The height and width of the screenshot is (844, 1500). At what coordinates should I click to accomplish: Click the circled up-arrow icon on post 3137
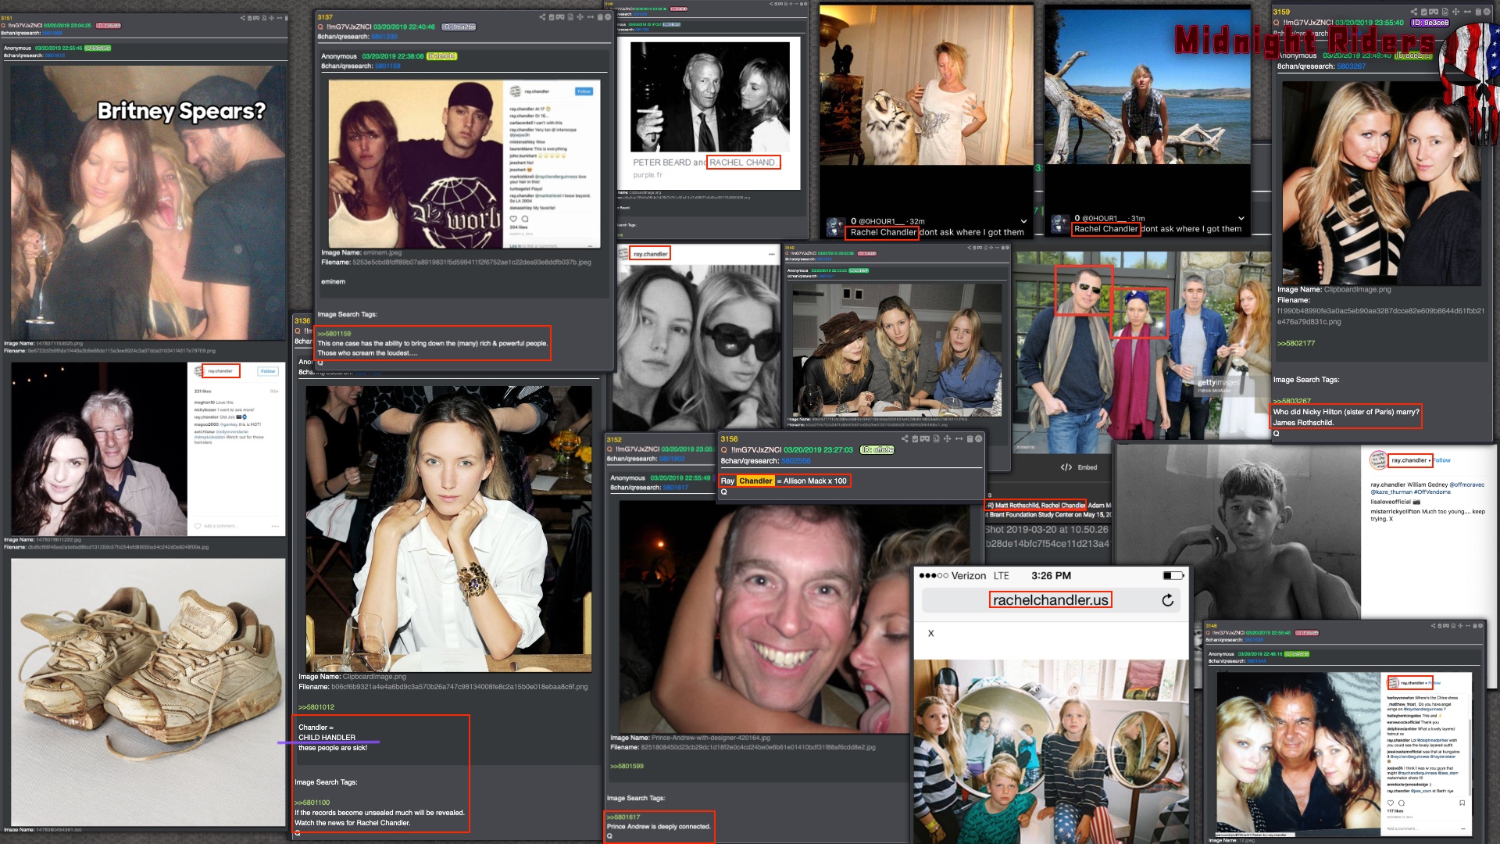pyautogui.click(x=608, y=16)
